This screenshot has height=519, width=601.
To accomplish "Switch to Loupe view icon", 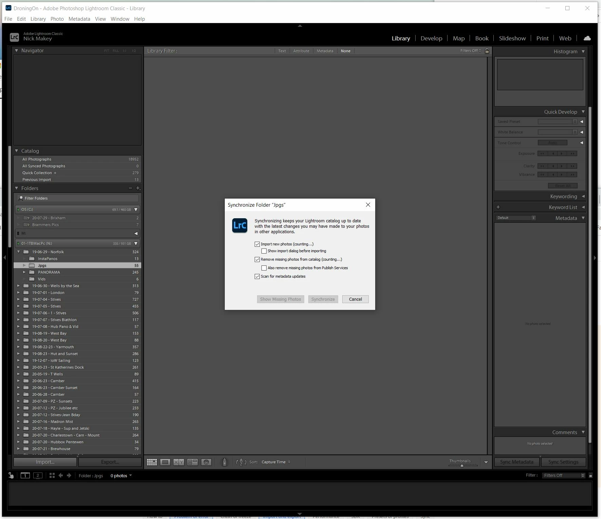I will point(165,462).
